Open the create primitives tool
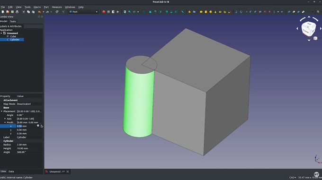Image resolution: width=322 pixels, height=180 pixels. tap(225, 12)
